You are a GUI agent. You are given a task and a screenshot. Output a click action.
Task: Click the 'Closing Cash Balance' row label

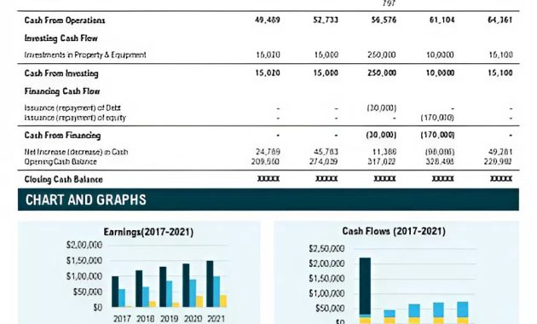[x=63, y=179]
